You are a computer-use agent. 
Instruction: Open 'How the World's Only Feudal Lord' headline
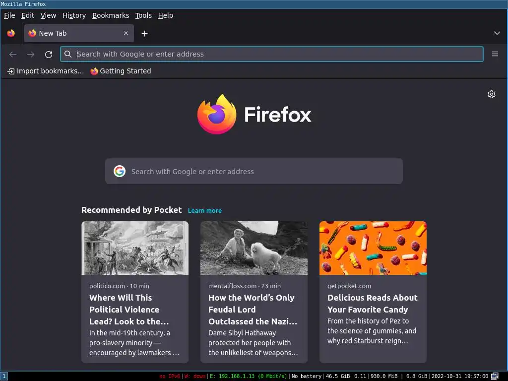pos(253,310)
